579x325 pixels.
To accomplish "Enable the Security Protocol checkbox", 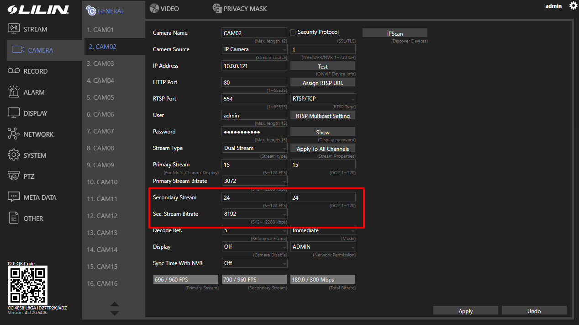I will tap(293, 32).
